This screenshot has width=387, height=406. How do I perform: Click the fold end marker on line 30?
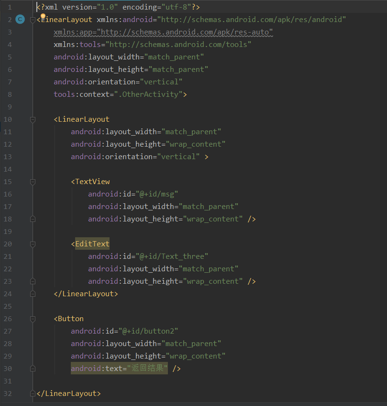[33, 369]
